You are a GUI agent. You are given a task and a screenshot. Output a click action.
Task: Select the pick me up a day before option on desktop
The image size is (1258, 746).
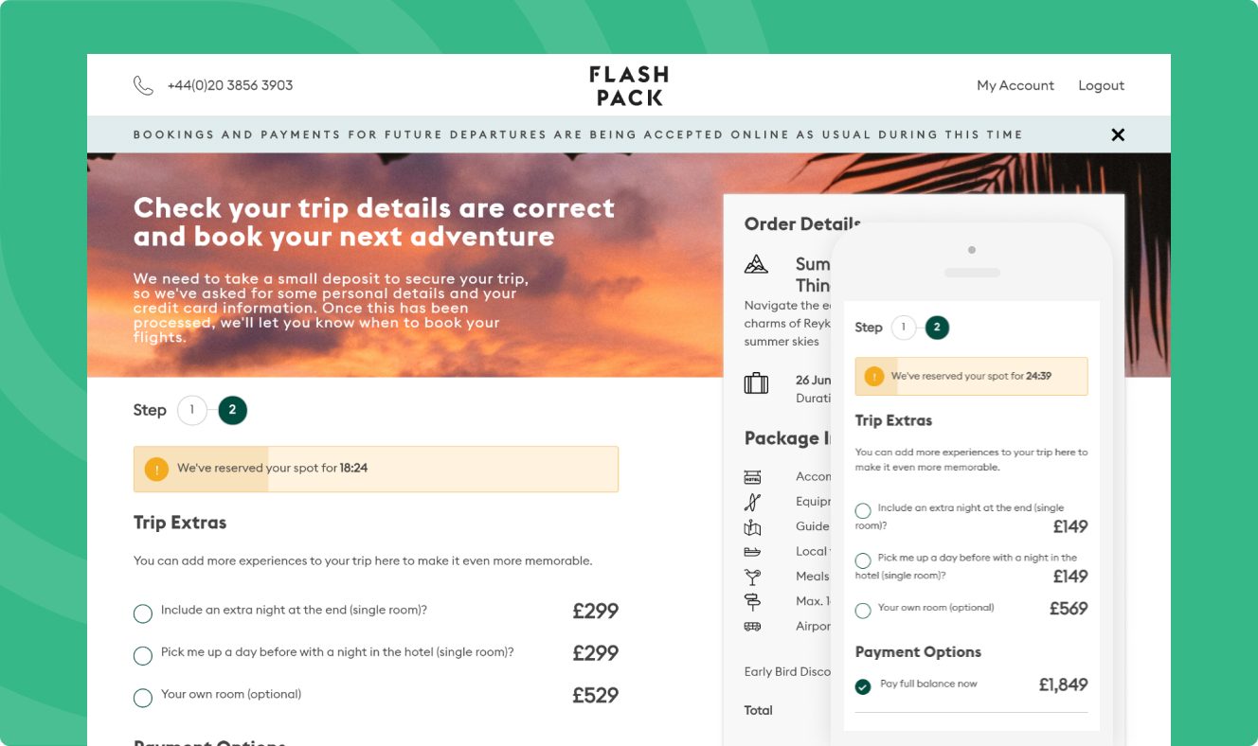tap(143, 656)
